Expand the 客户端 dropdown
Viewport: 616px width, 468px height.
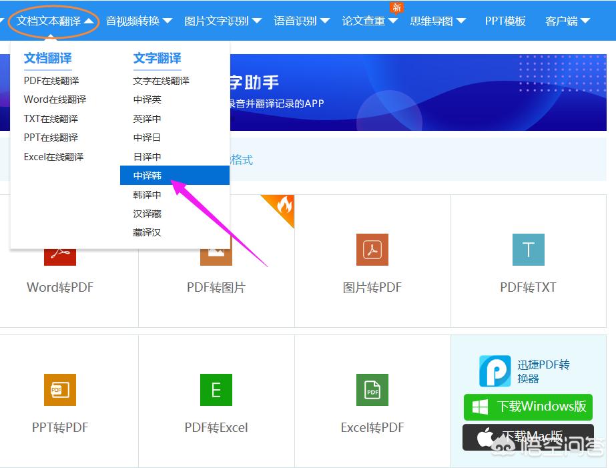(567, 21)
